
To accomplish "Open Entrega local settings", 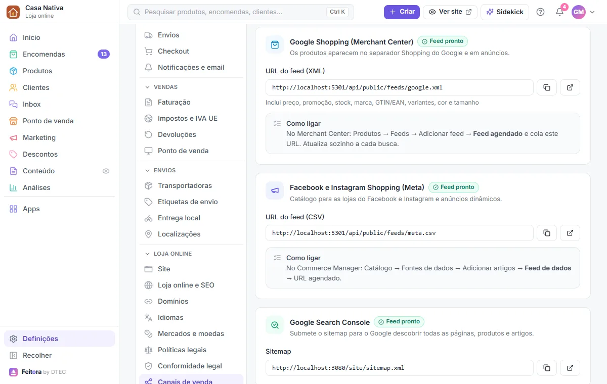I will (x=191, y=218).
